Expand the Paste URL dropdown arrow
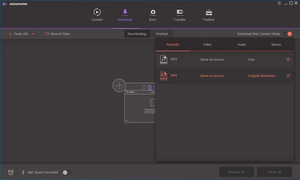 point(33,34)
